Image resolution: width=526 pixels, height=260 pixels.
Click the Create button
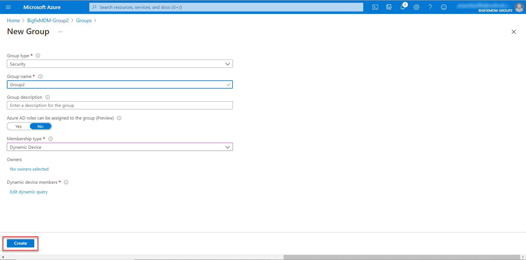coord(21,243)
